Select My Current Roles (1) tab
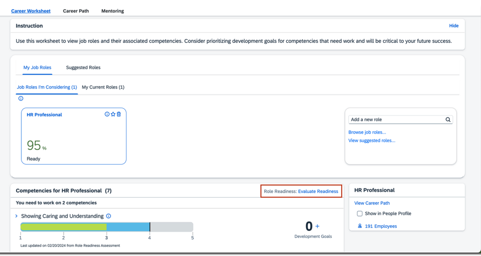The width and height of the screenshot is (481, 256). click(x=103, y=87)
